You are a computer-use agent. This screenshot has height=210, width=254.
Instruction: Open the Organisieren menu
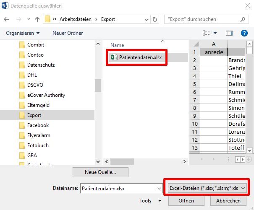23,33
